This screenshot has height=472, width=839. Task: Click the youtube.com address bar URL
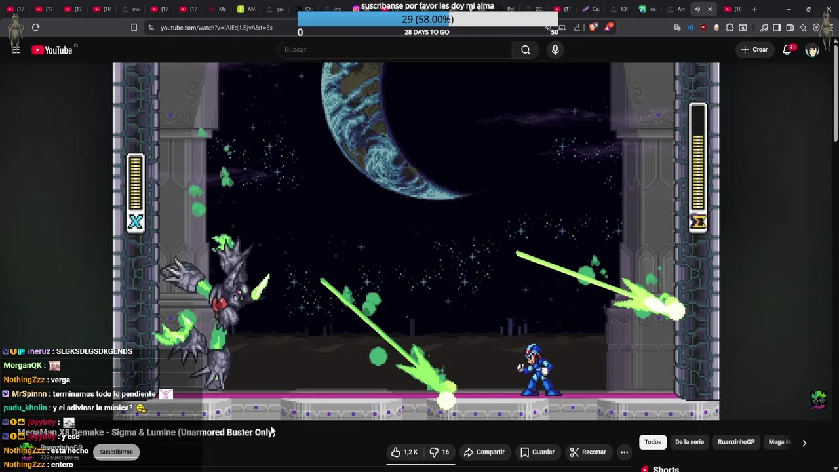[x=216, y=28]
